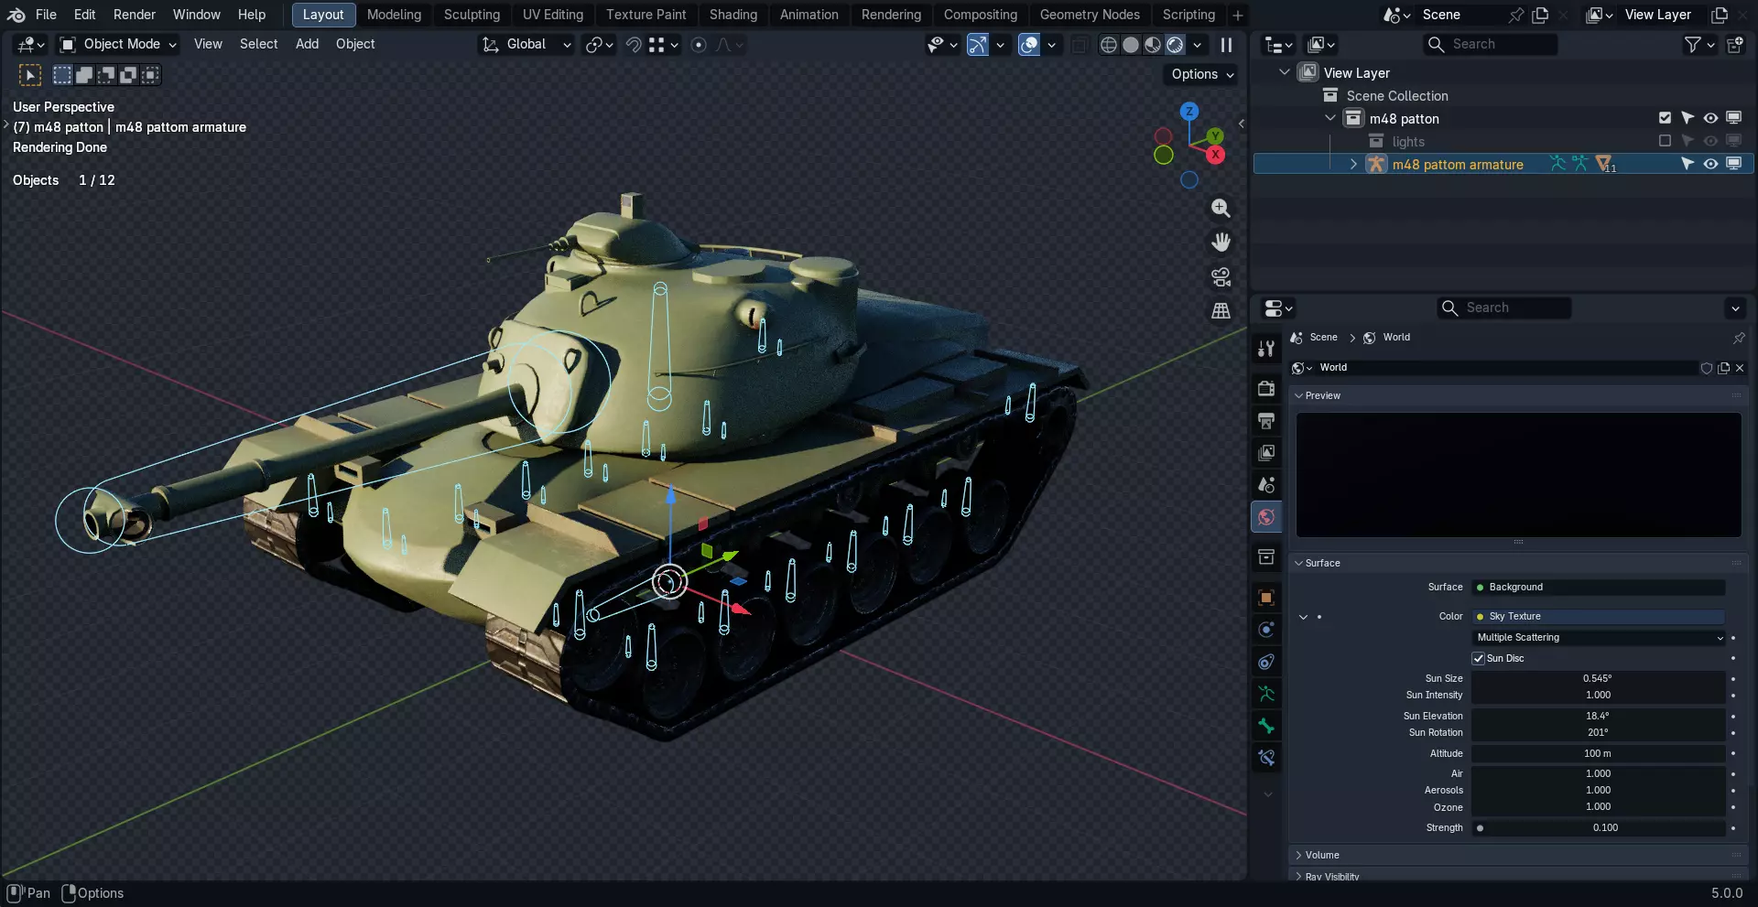1758x907 pixels.
Task: Choose the Intersect selection mode icon
Action: pos(151,75)
